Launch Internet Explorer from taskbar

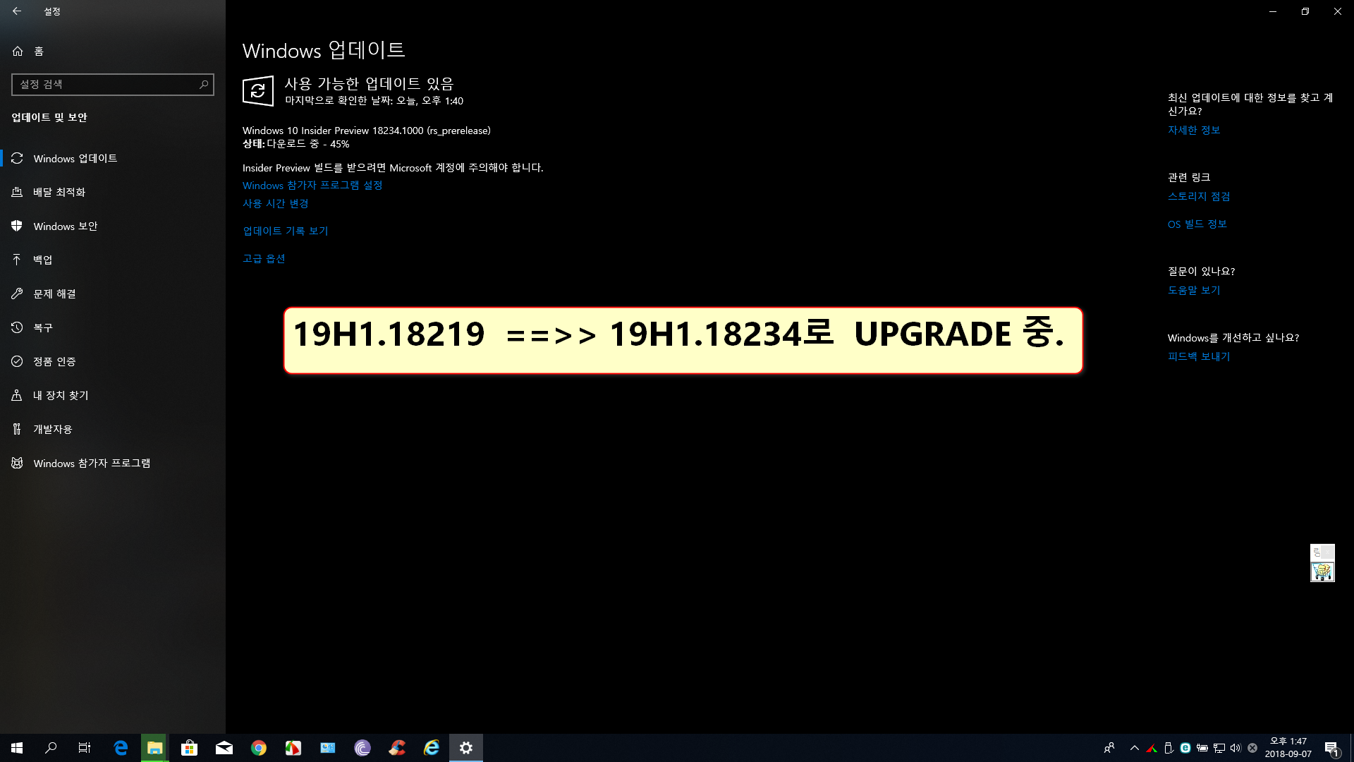[432, 748]
